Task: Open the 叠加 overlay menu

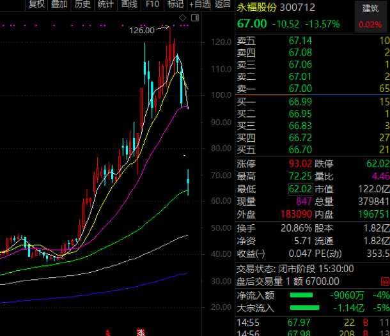Action: click(59, 4)
